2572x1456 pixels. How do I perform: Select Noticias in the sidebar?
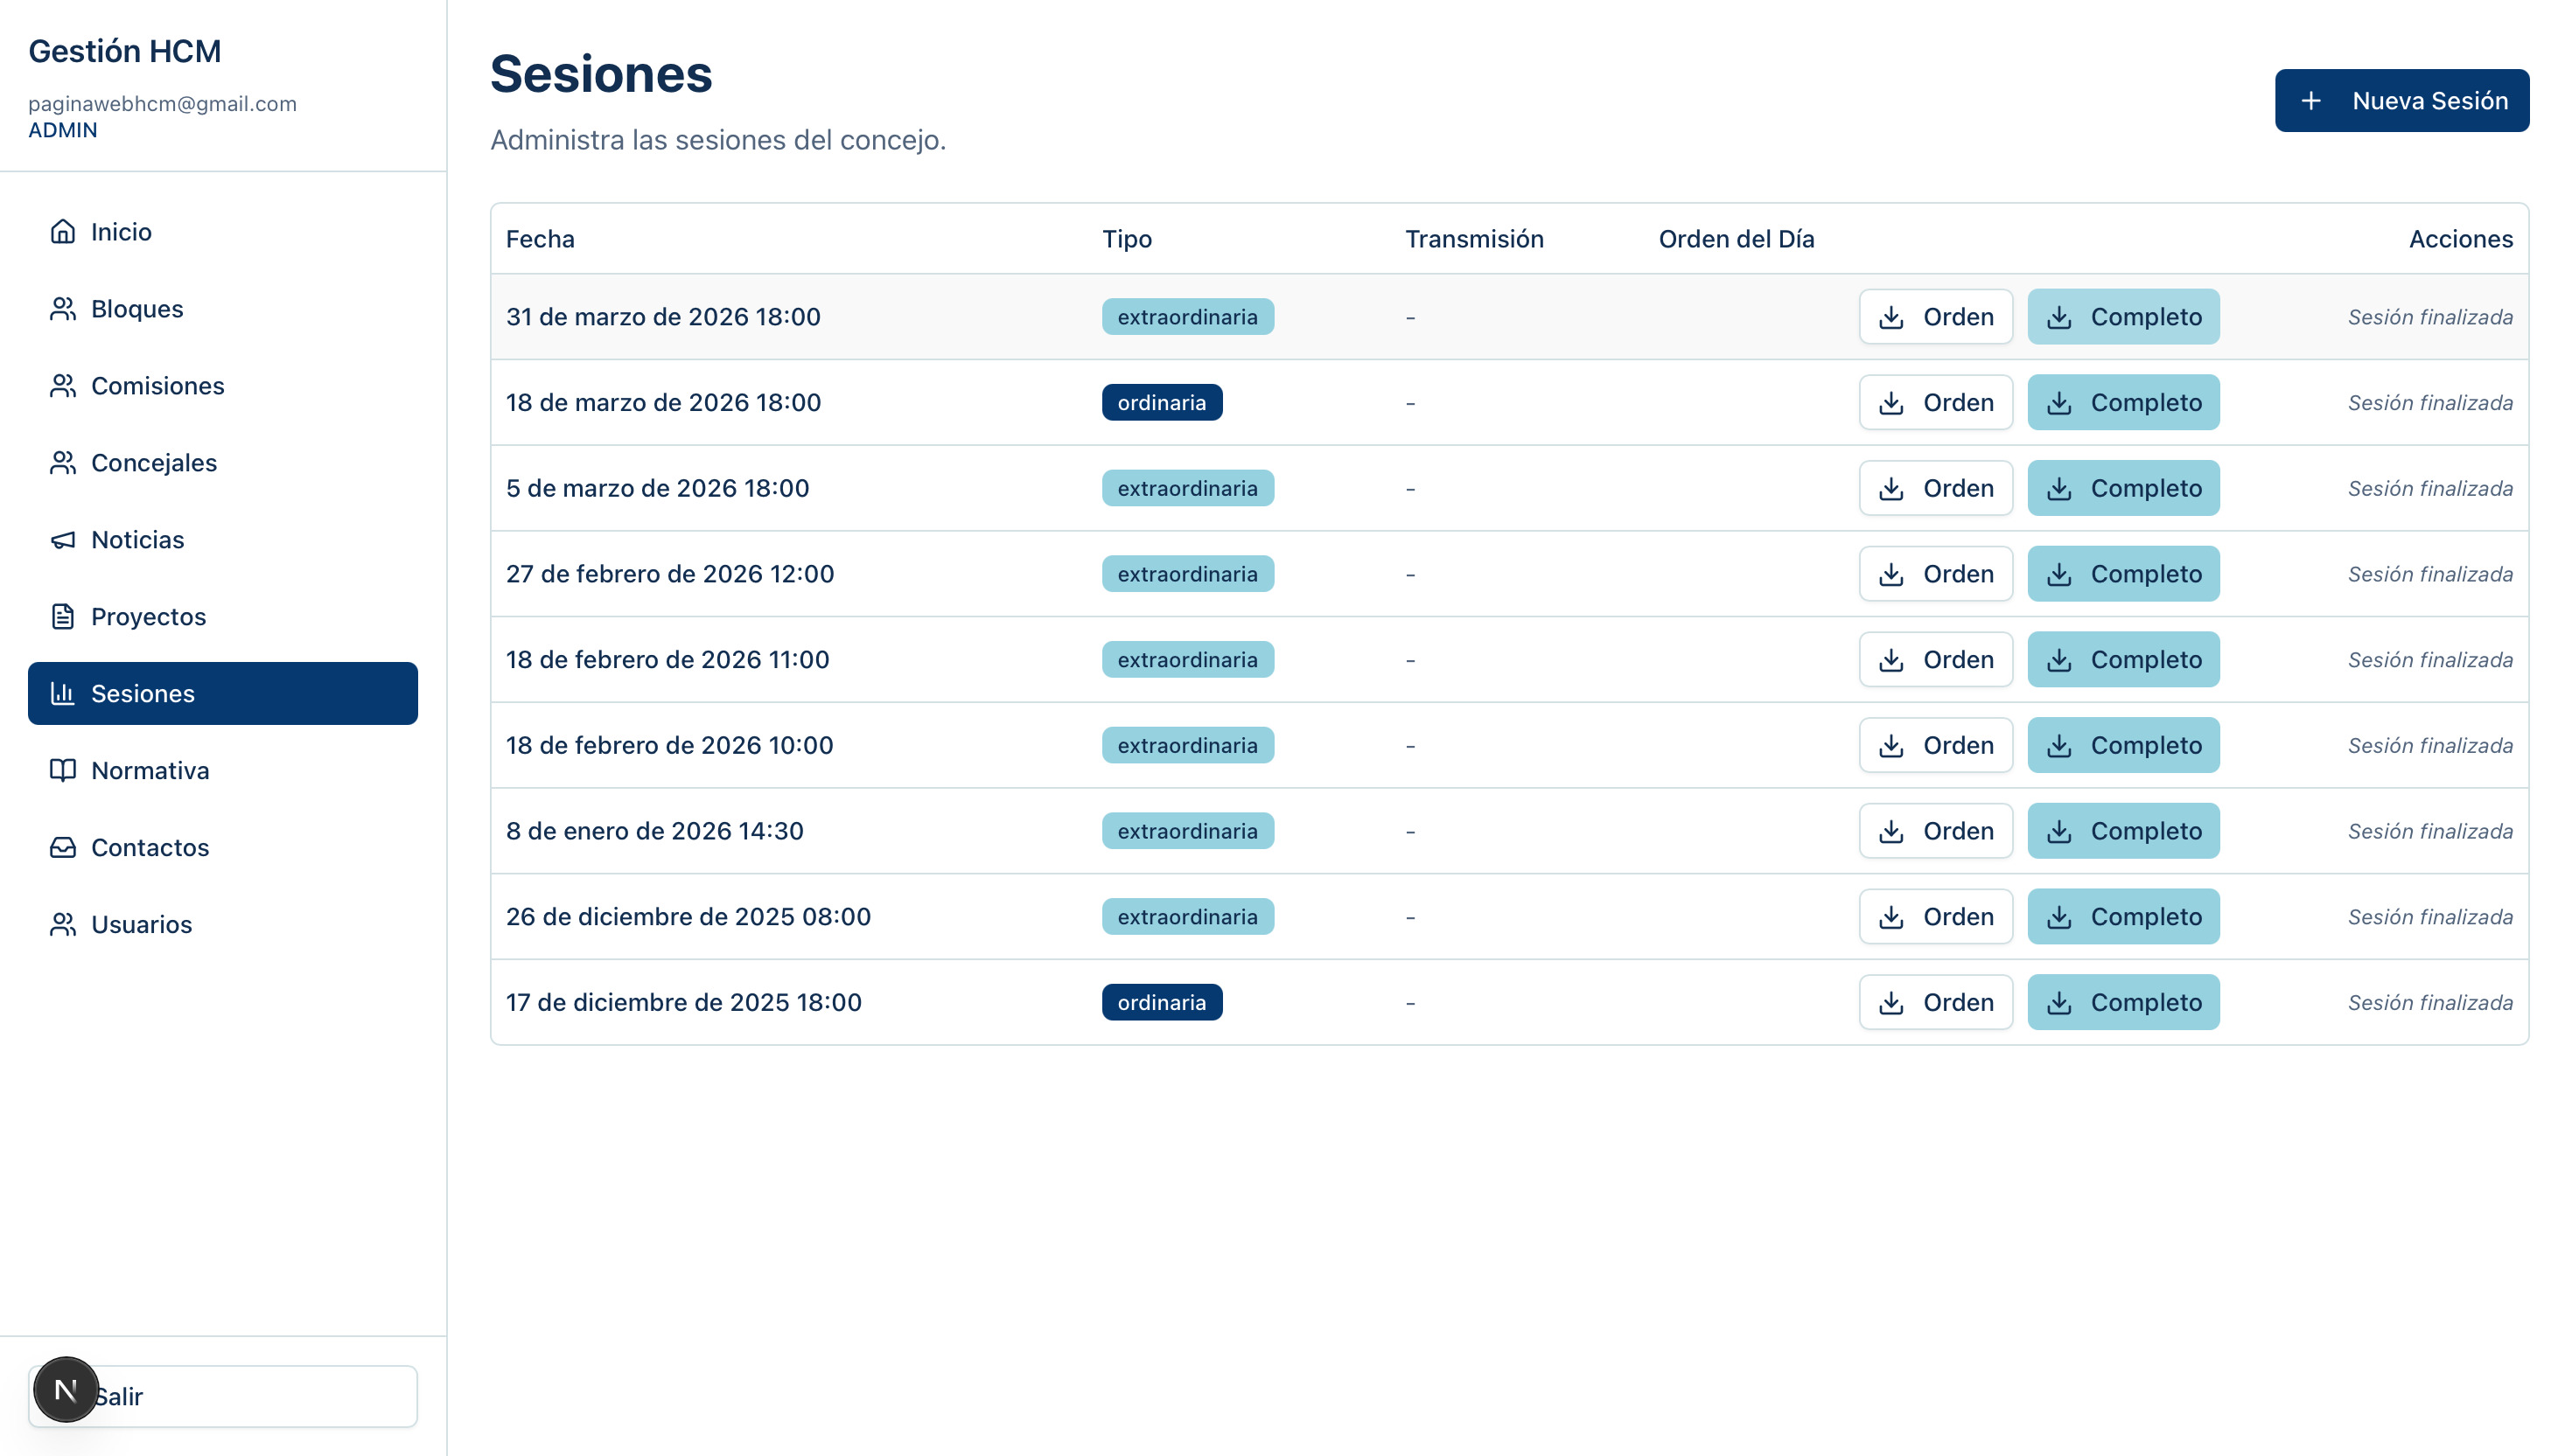click(x=223, y=540)
